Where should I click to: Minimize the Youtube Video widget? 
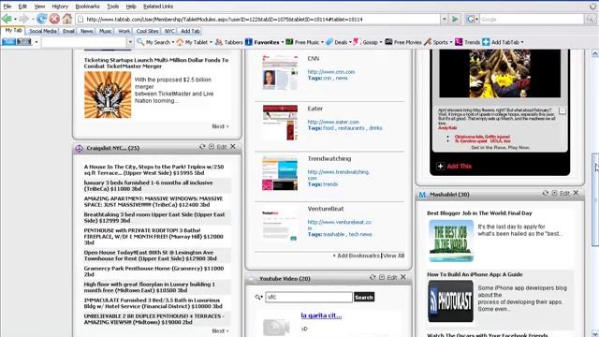[x=382, y=277]
